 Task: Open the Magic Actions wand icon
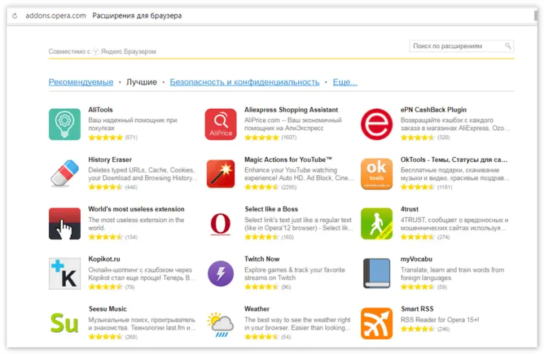(221, 174)
